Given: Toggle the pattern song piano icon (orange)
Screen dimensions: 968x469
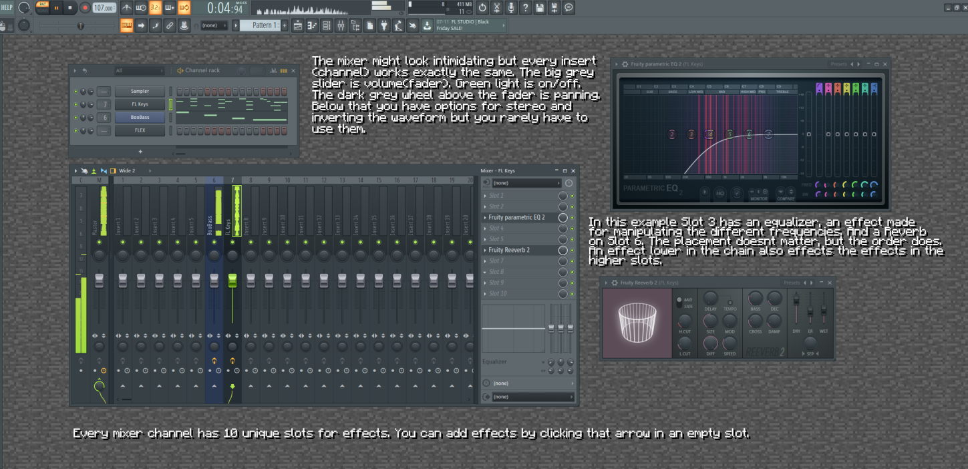Looking at the screenshot, I should (127, 25).
